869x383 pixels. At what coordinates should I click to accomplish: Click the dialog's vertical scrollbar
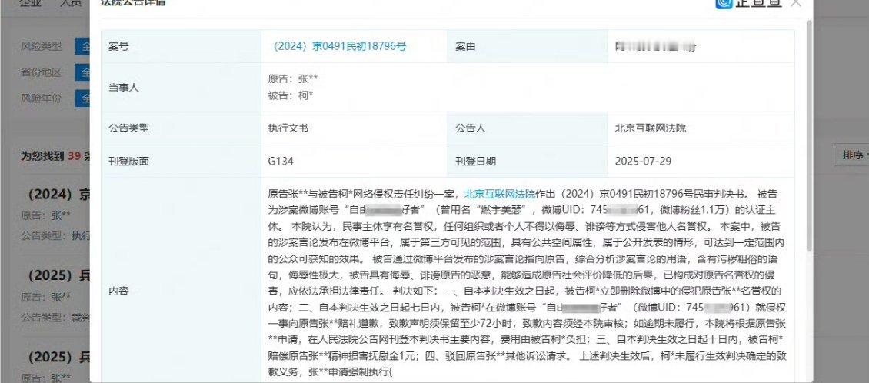click(810, 135)
